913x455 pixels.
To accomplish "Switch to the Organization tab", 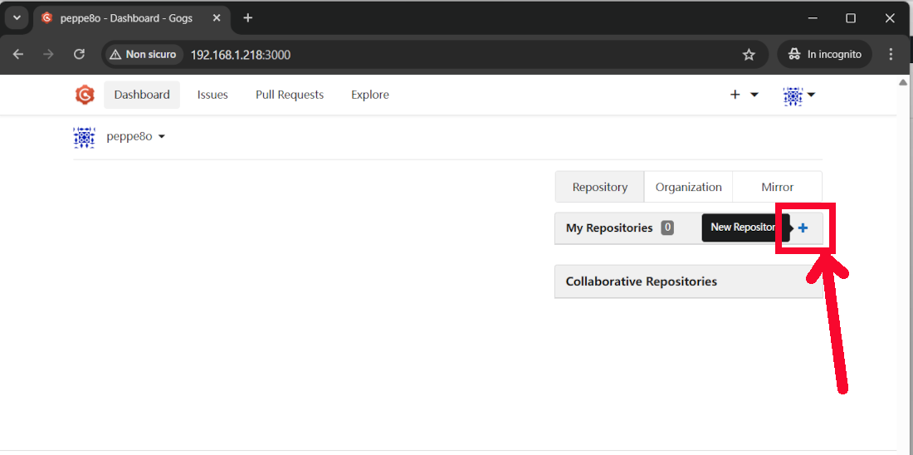I will [x=688, y=187].
